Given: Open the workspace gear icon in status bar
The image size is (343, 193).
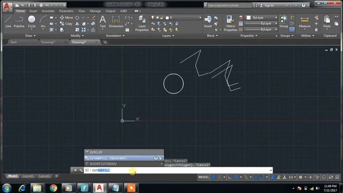Looking at the screenshot, I should tap(301, 177).
